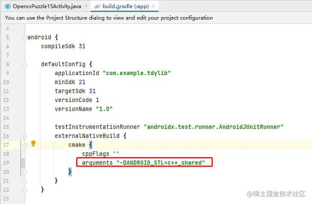The width and height of the screenshot is (312, 204).
Task: Click the fold end marker on line 21
Action: point(25,181)
